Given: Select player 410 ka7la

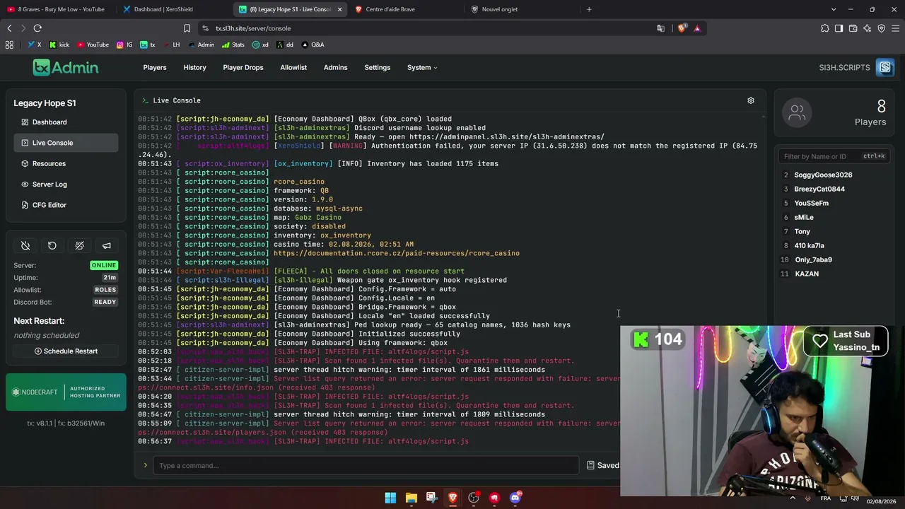Looking at the screenshot, I should [809, 245].
